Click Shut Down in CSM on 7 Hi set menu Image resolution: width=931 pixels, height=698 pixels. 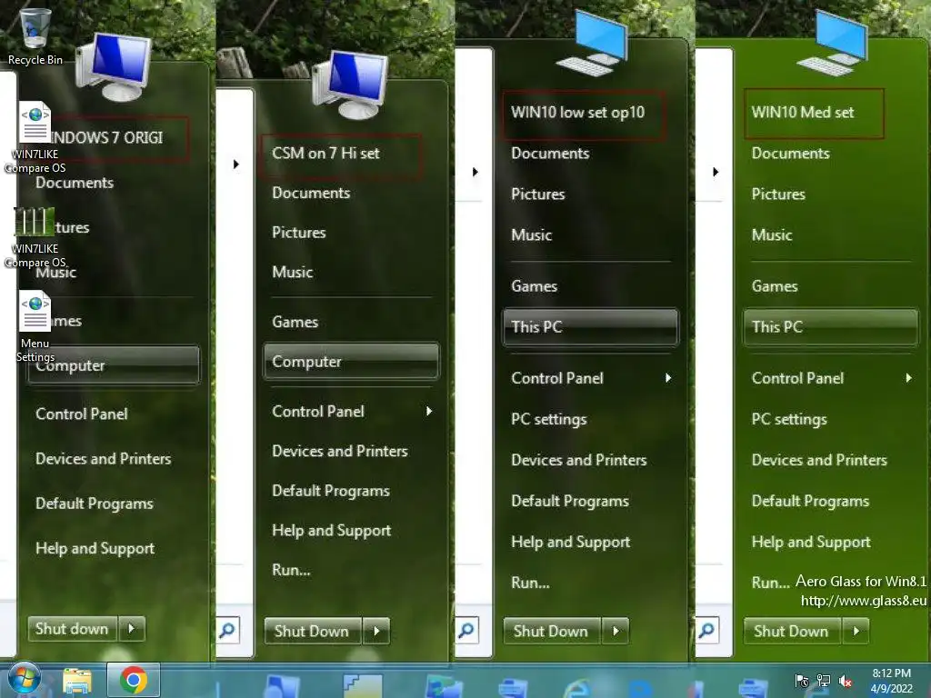click(x=313, y=631)
